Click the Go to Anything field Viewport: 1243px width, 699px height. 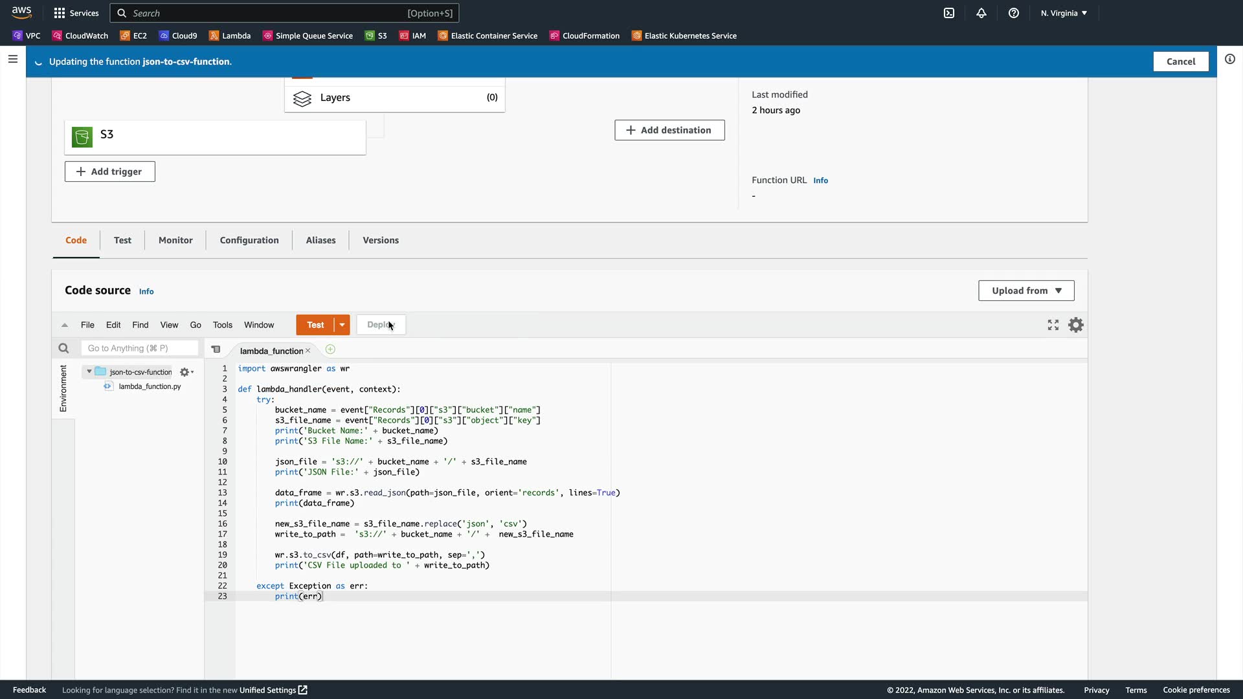pyautogui.click(x=139, y=348)
